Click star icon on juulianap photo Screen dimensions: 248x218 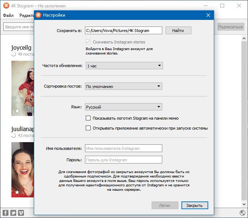coord(17,192)
